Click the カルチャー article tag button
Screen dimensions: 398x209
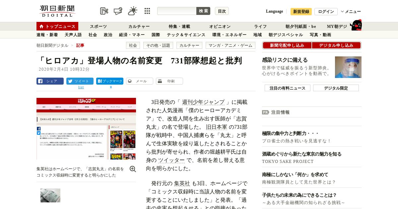tap(189, 45)
